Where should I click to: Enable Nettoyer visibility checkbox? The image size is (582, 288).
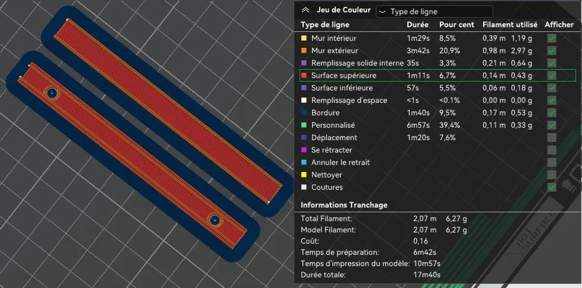(x=552, y=175)
